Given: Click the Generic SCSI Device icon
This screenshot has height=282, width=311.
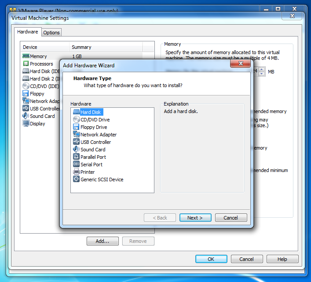Looking at the screenshot, I should click(77, 179).
